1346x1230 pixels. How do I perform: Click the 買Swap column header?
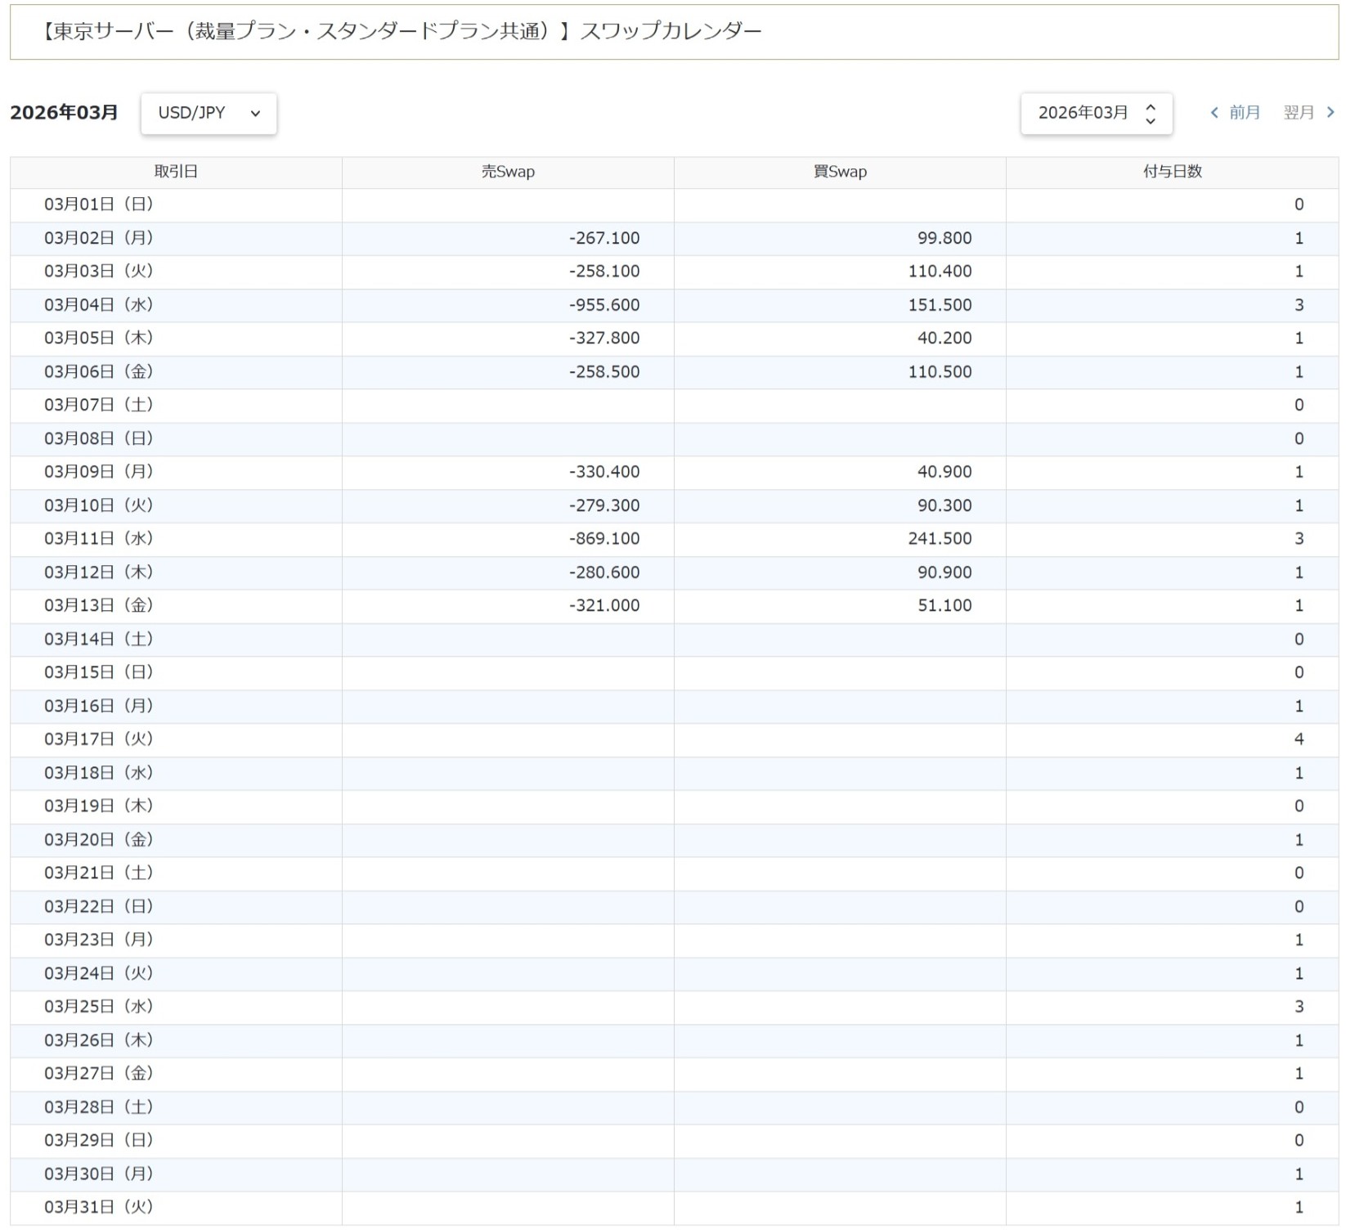coord(840,172)
